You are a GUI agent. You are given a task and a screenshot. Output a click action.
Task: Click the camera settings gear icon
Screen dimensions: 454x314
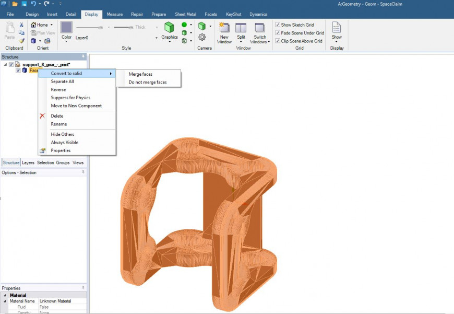202,37
